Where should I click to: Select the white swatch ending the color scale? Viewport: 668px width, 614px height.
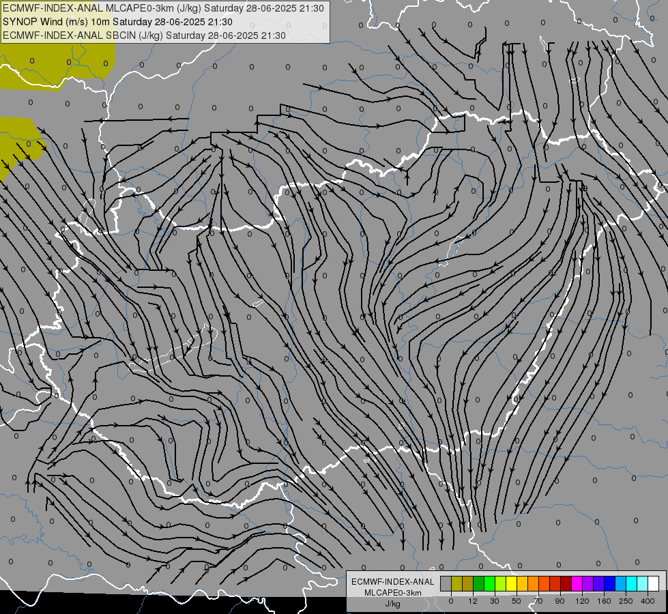click(x=653, y=583)
